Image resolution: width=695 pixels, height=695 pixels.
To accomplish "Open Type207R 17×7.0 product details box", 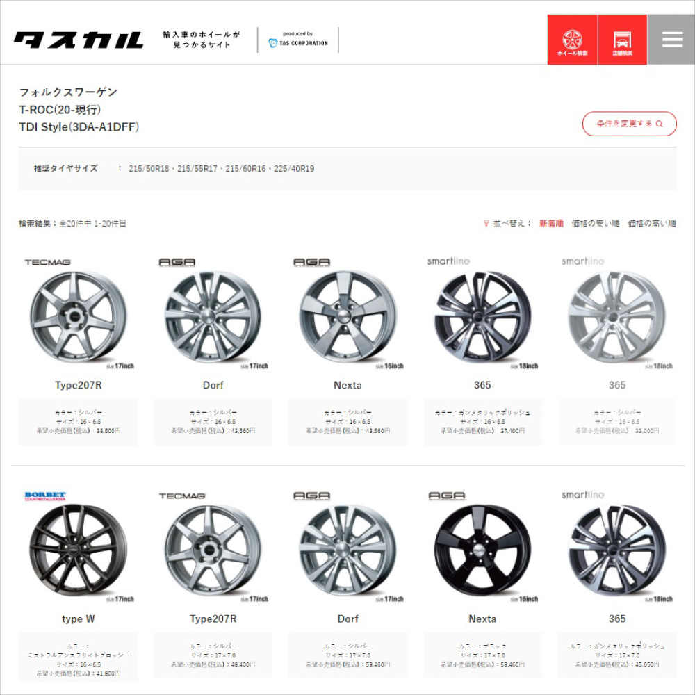I will [x=213, y=655].
